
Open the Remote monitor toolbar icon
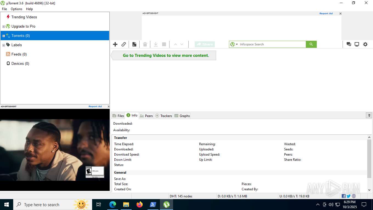pyautogui.click(x=357, y=44)
